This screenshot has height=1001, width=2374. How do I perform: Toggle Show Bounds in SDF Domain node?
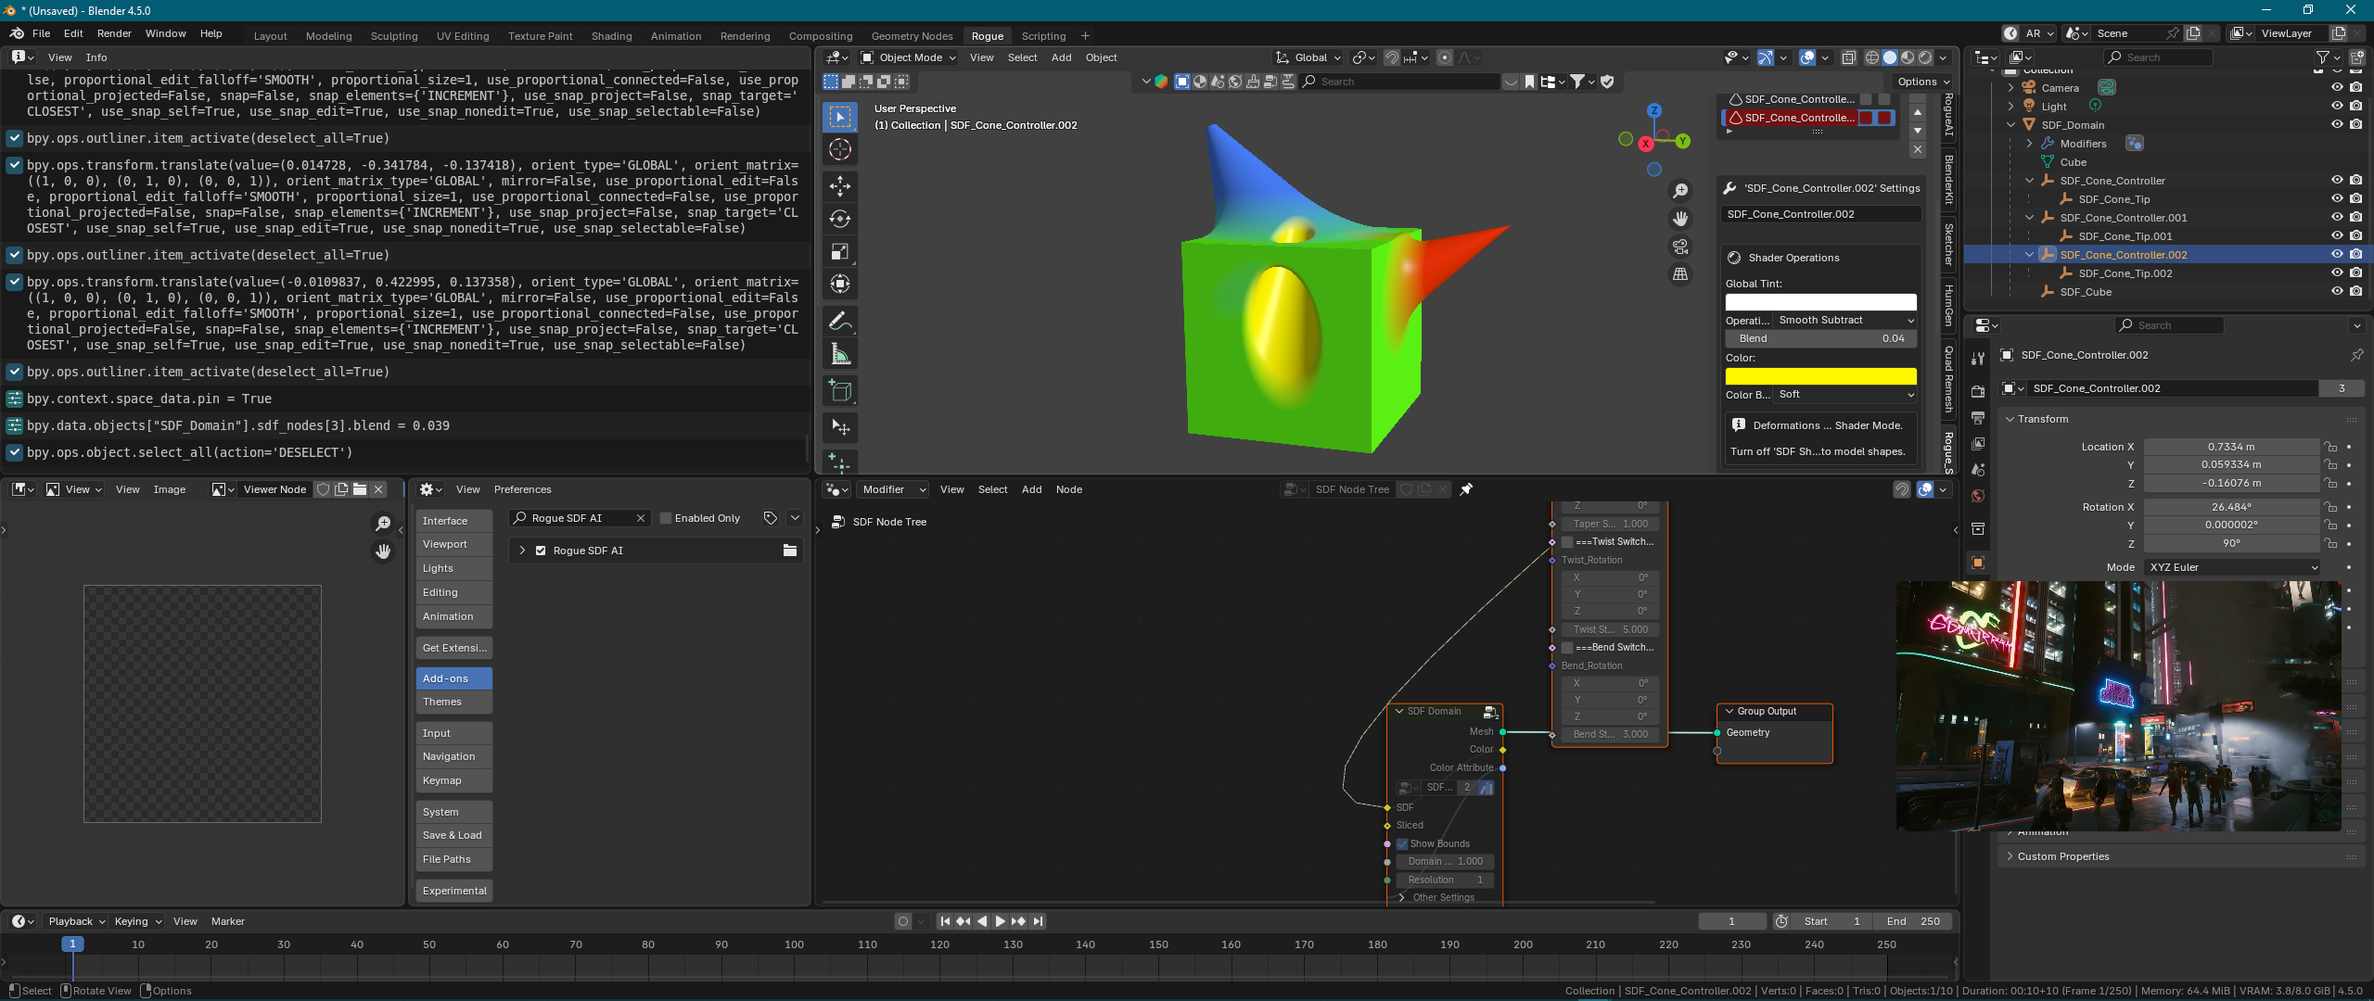pyautogui.click(x=1402, y=843)
